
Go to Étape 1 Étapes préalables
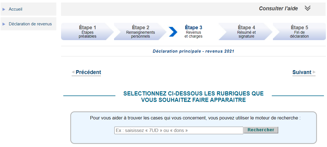click(88, 32)
